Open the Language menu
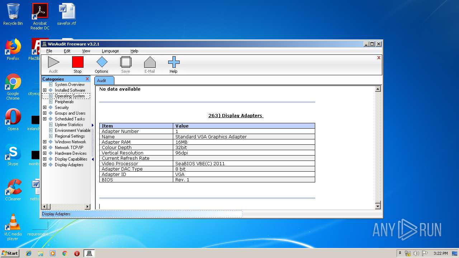This screenshot has width=459, height=258. pyautogui.click(x=110, y=51)
